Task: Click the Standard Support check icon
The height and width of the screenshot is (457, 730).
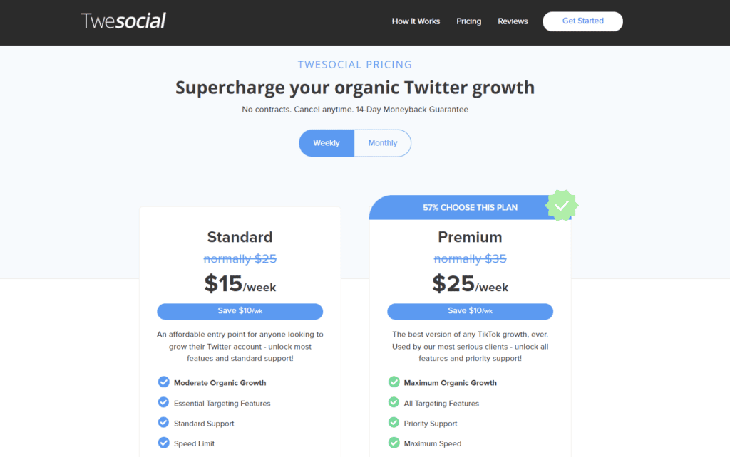Action: point(163,423)
